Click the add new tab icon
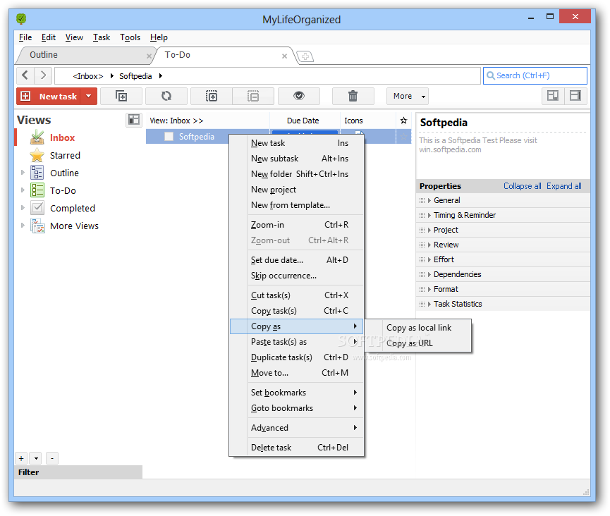The width and height of the screenshot is (610, 516). pyautogui.click(x=305, y=57)
